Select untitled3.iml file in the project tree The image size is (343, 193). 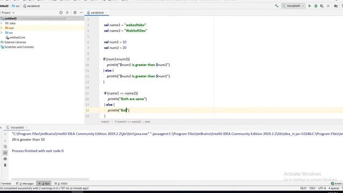tap(16, 38)
